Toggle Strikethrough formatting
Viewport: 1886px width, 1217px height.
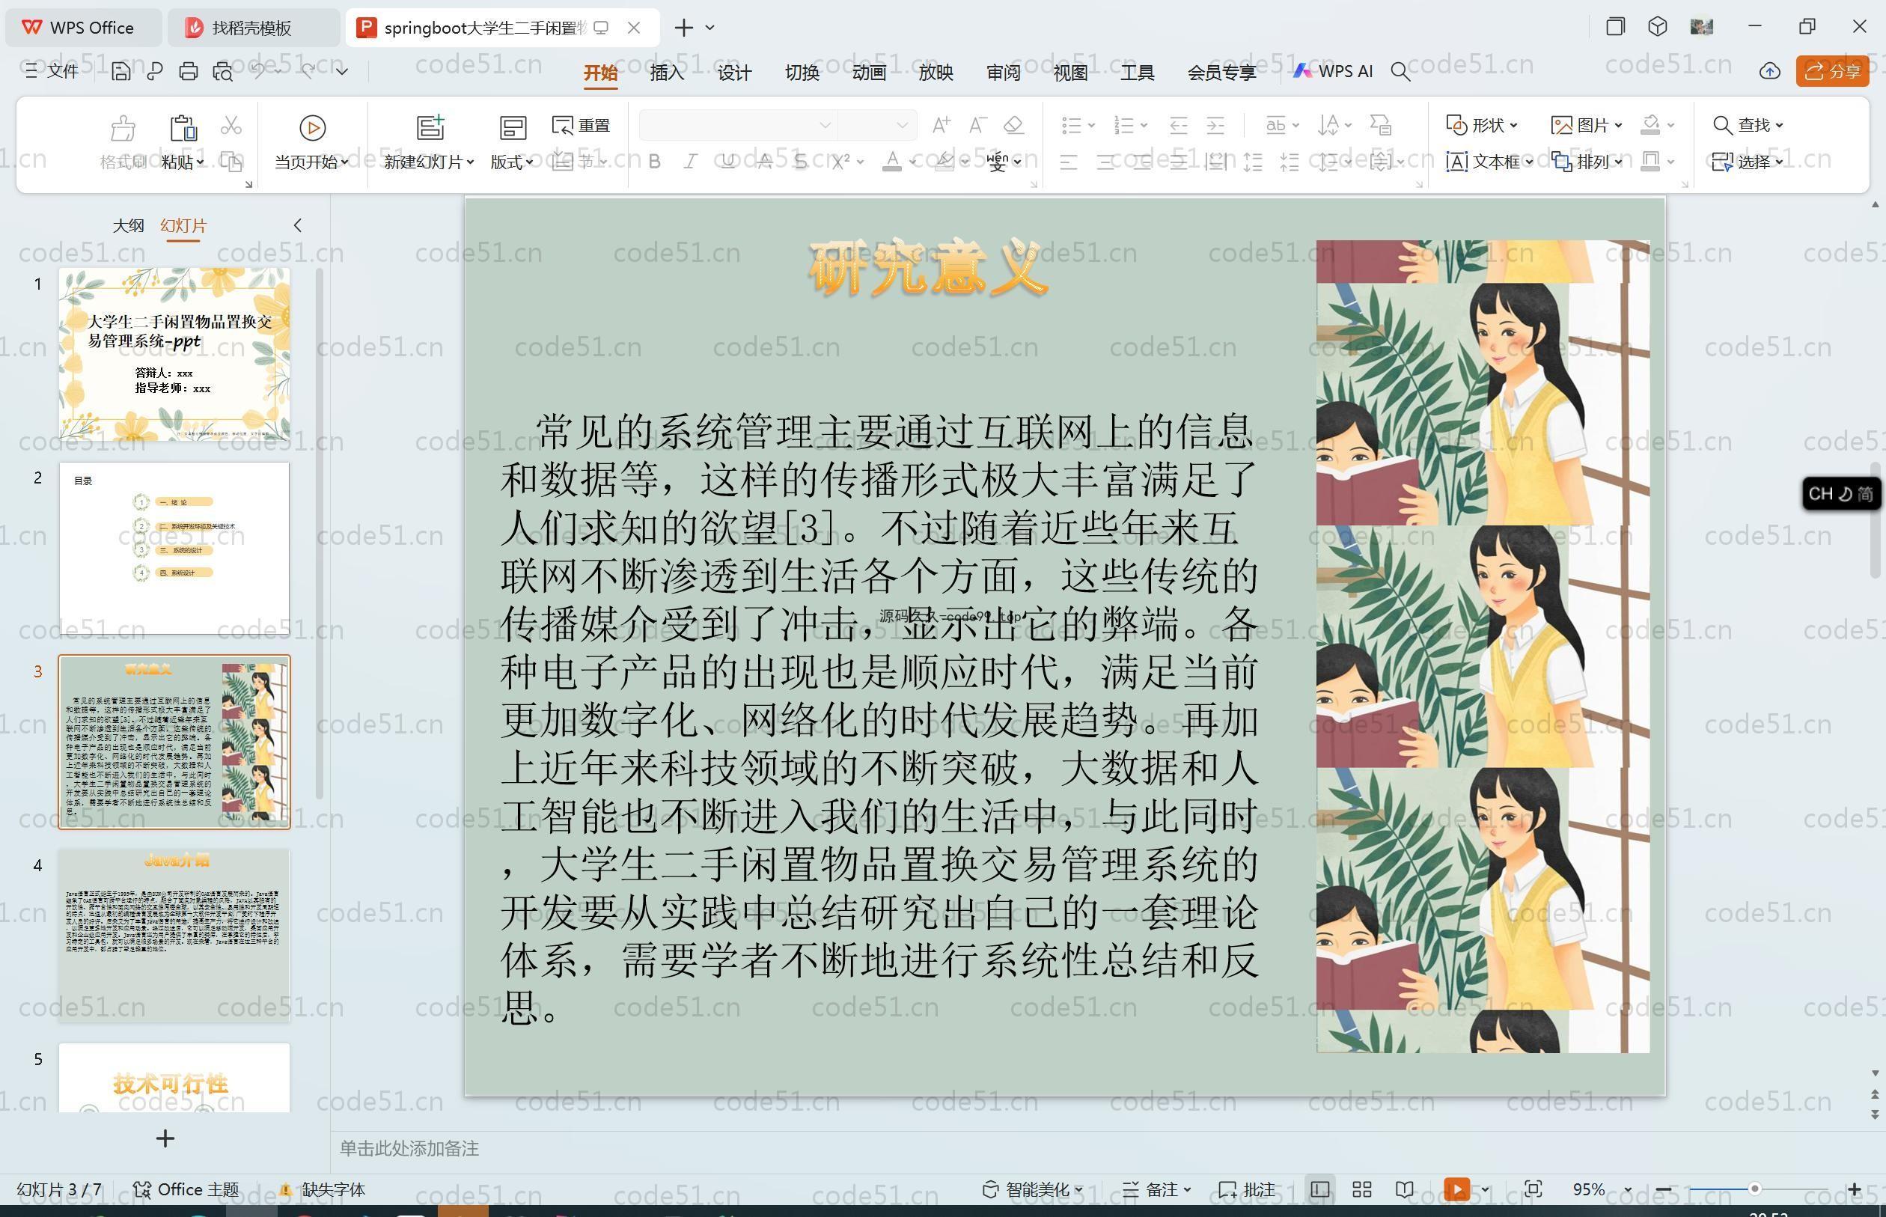click(800, 162)
